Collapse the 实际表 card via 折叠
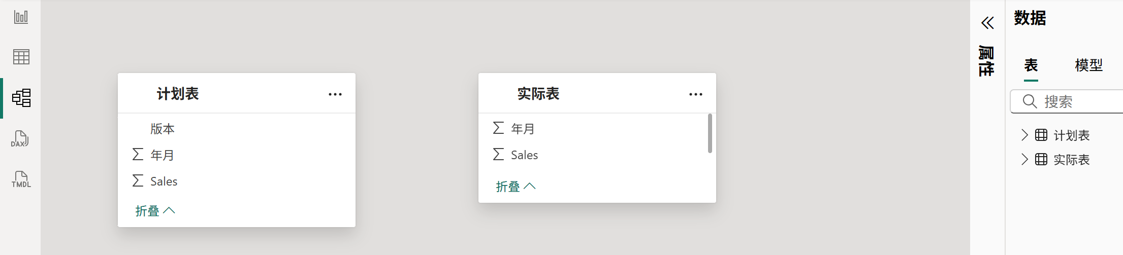 (x=516, y=187)
